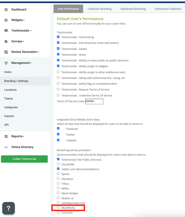Image resolution: width=185 pixels, height=217 pixels.
Task: Click the Terms Of Service Color field
Action: click(94, 101)
